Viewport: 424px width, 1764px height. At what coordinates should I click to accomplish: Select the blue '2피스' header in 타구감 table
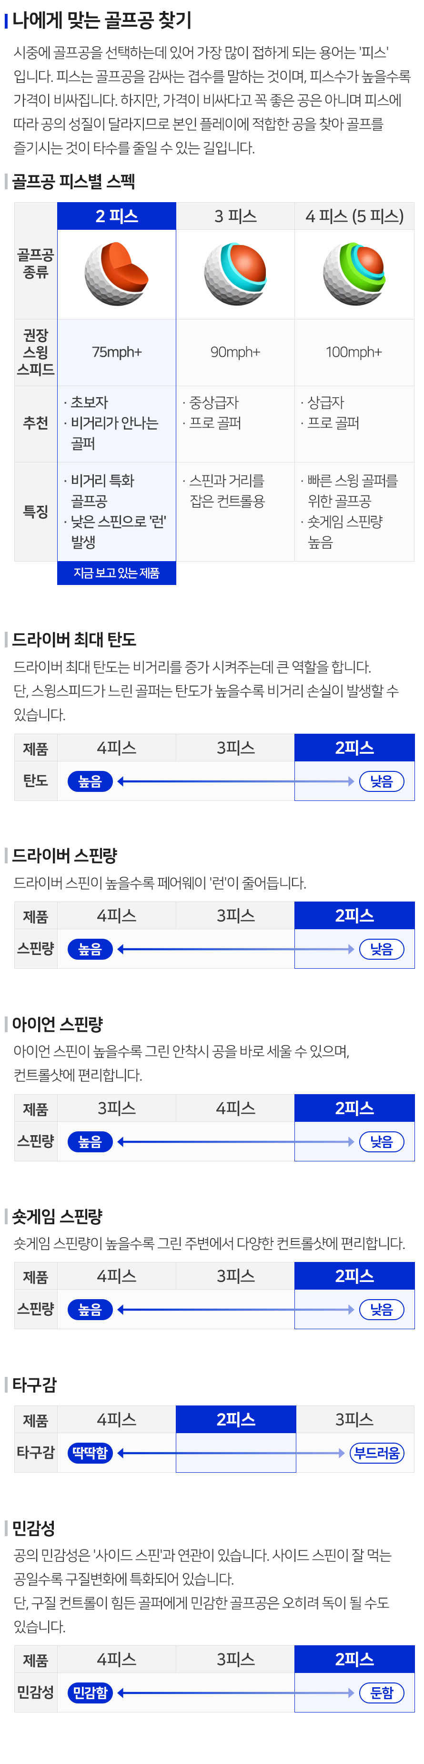click(x=236, y=1420)
